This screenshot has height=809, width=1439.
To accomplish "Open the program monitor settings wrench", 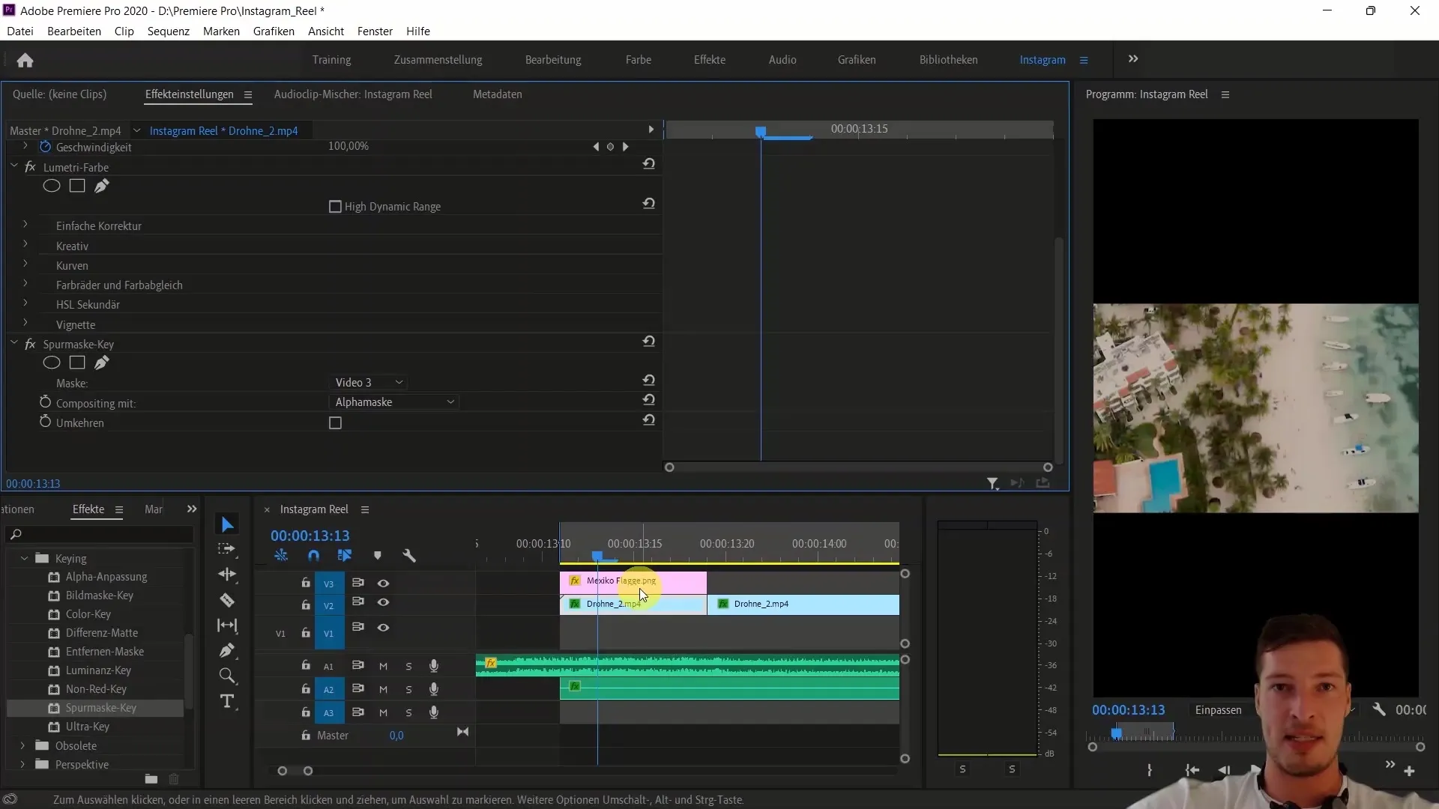I will tap(1379, 709).
